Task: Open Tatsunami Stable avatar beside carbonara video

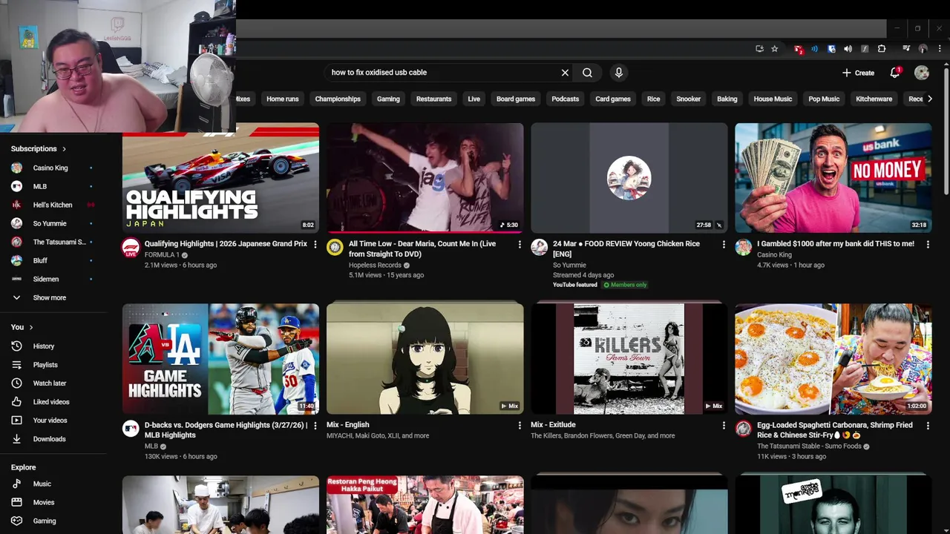Action: pyautogui.click(x=743, y=429)
